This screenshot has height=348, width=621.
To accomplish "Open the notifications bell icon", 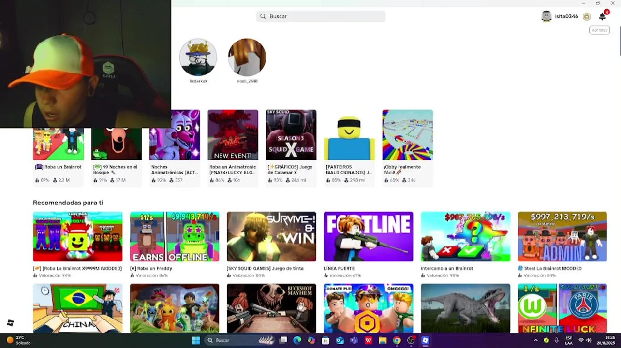I will (x=602, y=16).
